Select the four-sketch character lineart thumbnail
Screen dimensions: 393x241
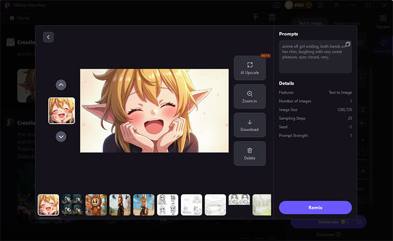168,205
